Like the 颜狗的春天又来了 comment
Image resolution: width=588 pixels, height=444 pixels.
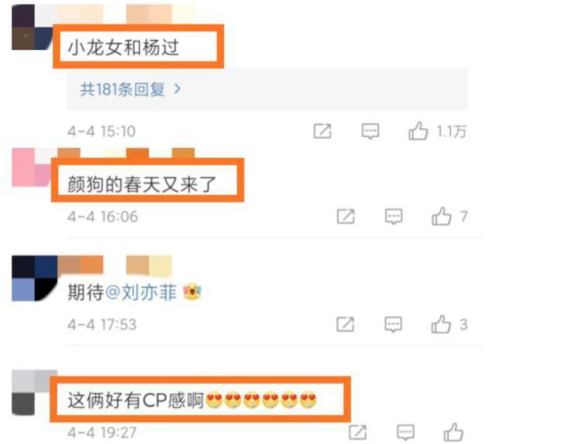tap(442, 216)
